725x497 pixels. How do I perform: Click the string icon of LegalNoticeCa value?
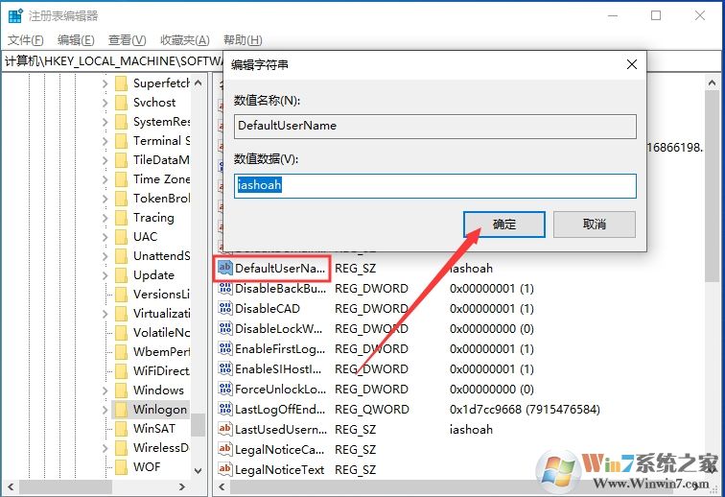coord(225,449)
